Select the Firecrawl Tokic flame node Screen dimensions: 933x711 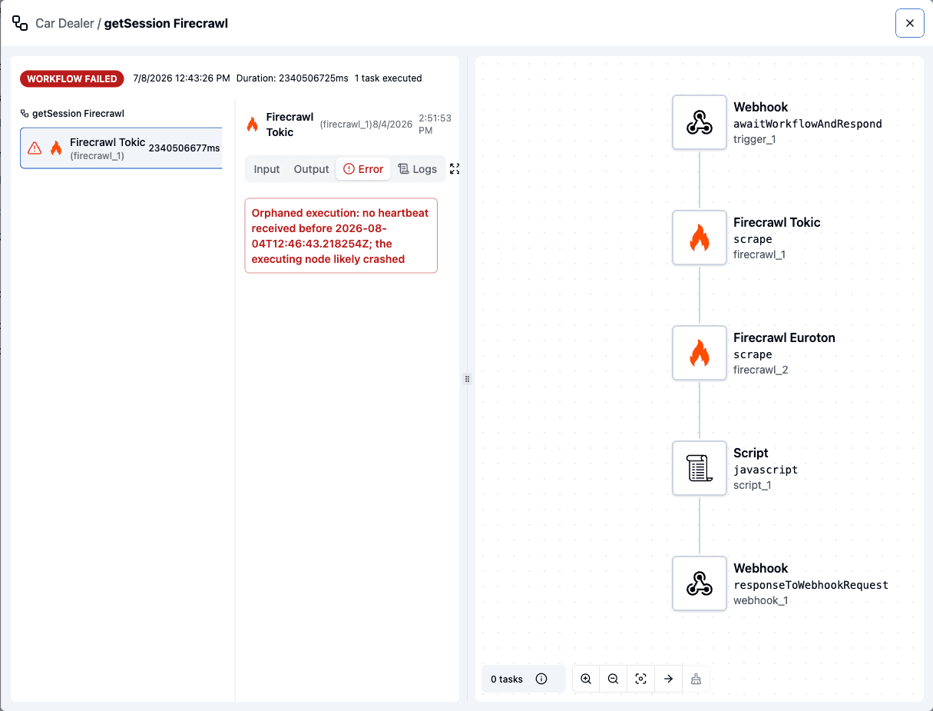point(699,238)
